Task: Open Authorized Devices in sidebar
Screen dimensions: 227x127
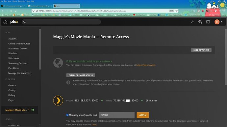Action: 18,48
